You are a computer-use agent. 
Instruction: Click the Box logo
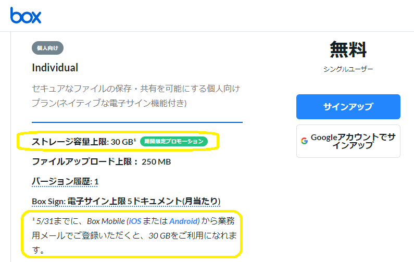[x=26, y=15]
